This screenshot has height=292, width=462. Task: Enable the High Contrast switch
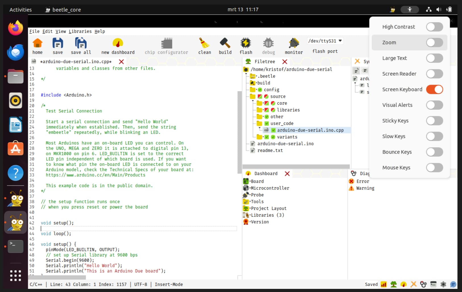click(434, 27)
